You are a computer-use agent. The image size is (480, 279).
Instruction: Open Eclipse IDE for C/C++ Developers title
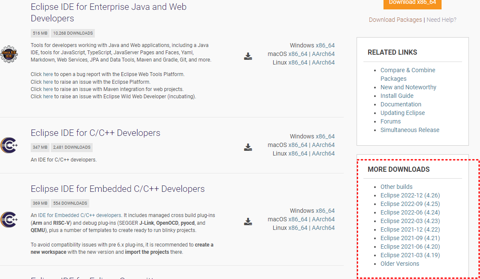click(96, 133)
